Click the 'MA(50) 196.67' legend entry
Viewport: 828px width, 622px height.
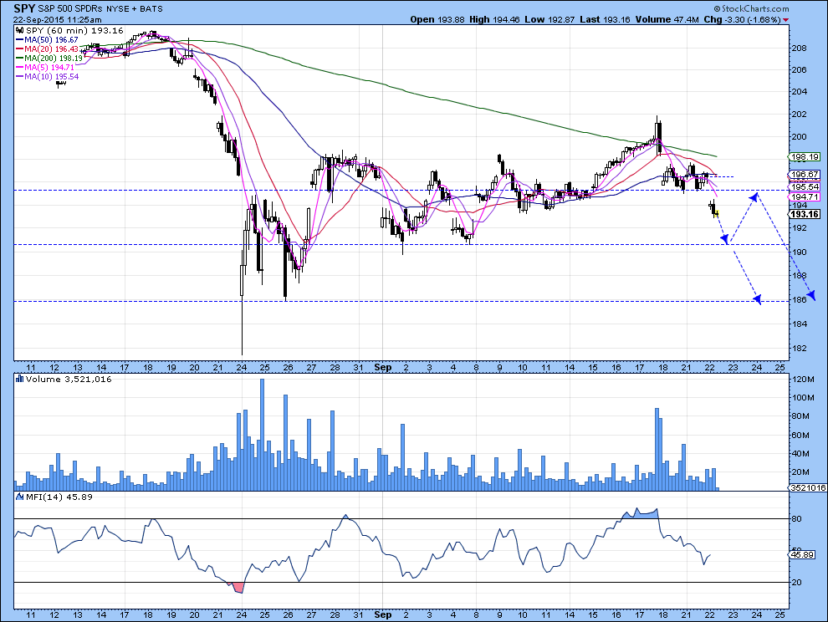[51, 39]
